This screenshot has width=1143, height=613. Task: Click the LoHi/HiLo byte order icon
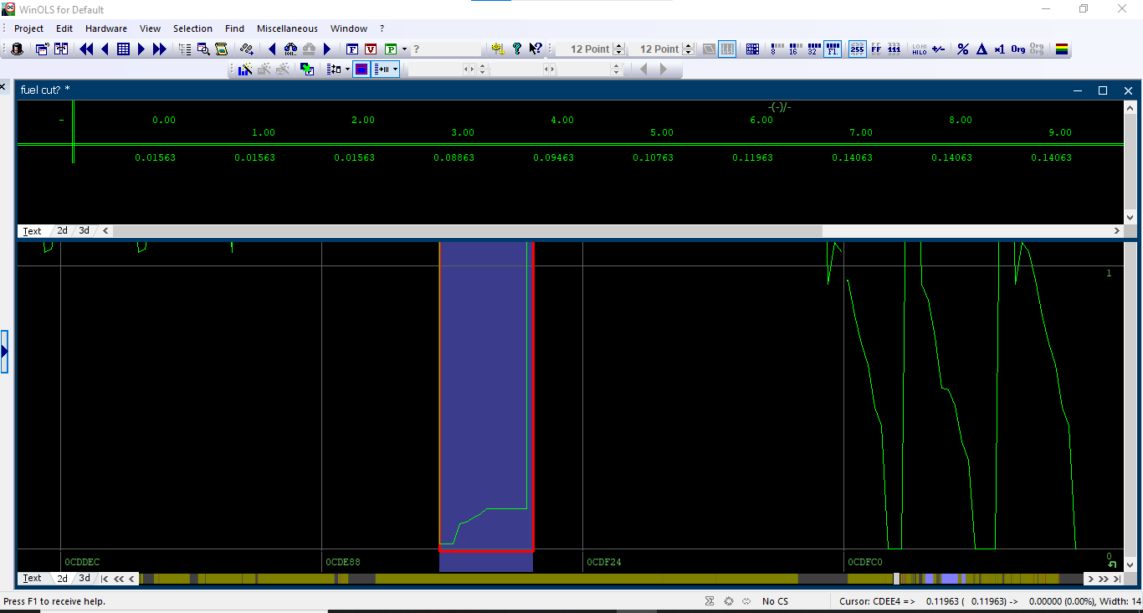pyautogui.click(x=919, y=49)
